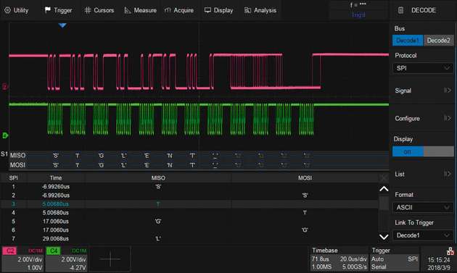Open the C2 channel settings box
The image size is (457, 273).
pos(22,259)
